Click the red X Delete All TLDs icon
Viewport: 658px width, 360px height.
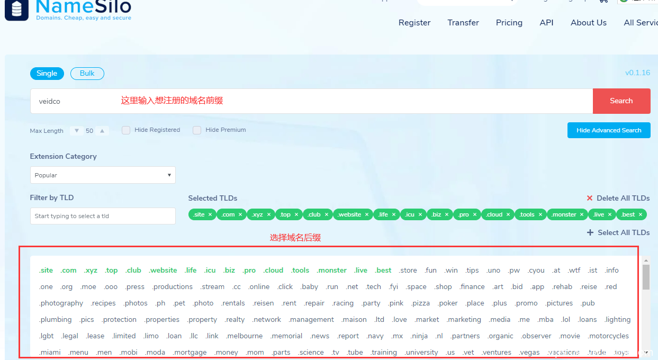tap(590, 198)
